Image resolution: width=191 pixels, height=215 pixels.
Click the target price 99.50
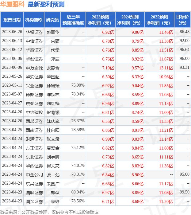click(x=185, y=192)
